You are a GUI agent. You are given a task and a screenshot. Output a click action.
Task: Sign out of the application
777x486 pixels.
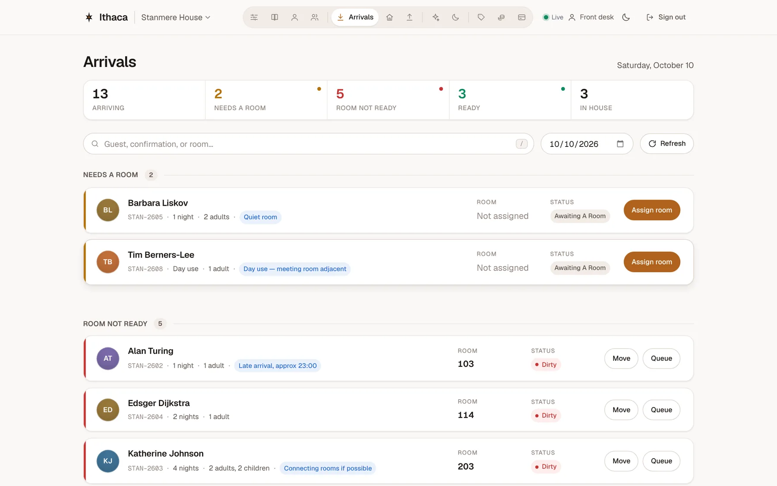tap(666, 17)
